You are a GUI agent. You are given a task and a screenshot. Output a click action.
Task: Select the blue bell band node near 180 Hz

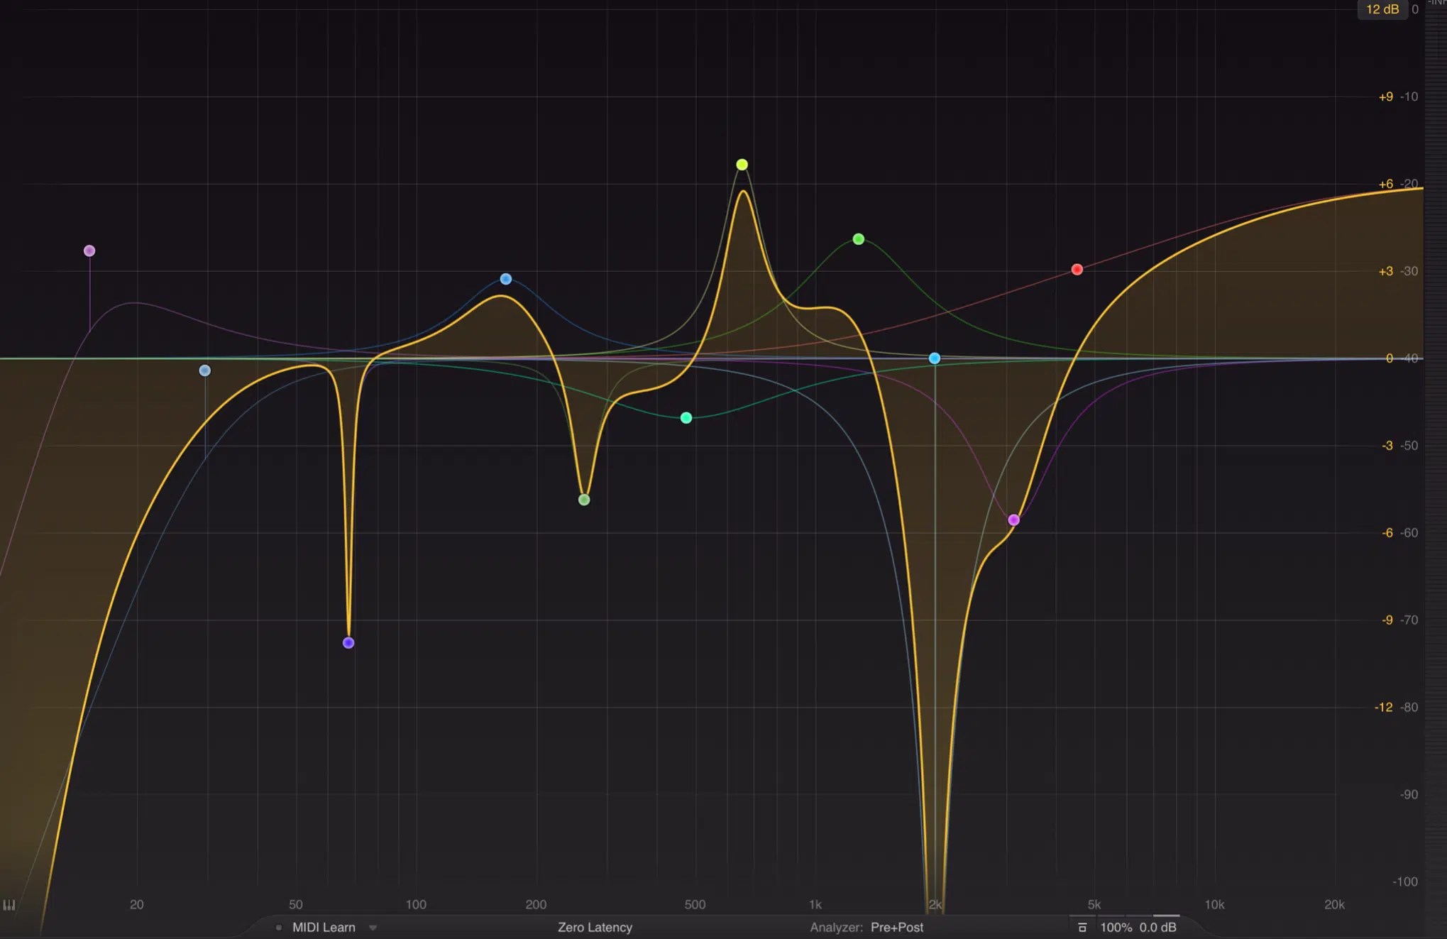click(x=505, y=278)
